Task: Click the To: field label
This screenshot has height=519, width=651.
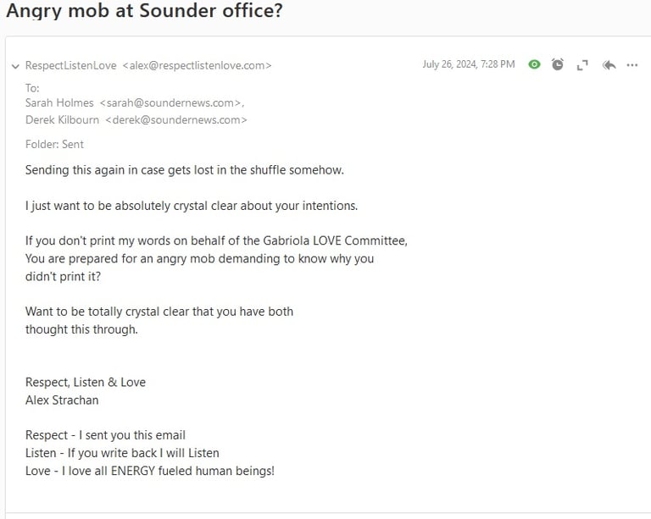Action: tap(32, 88)
